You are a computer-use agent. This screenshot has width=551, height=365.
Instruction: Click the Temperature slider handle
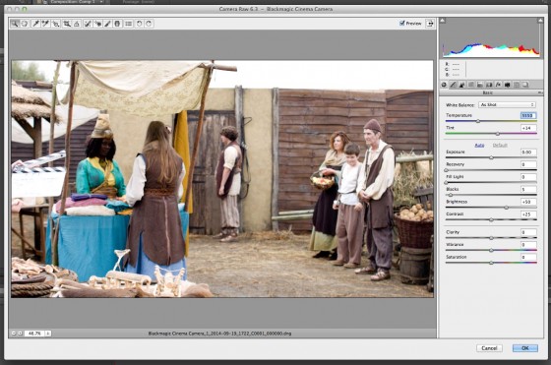pos(478,121)
